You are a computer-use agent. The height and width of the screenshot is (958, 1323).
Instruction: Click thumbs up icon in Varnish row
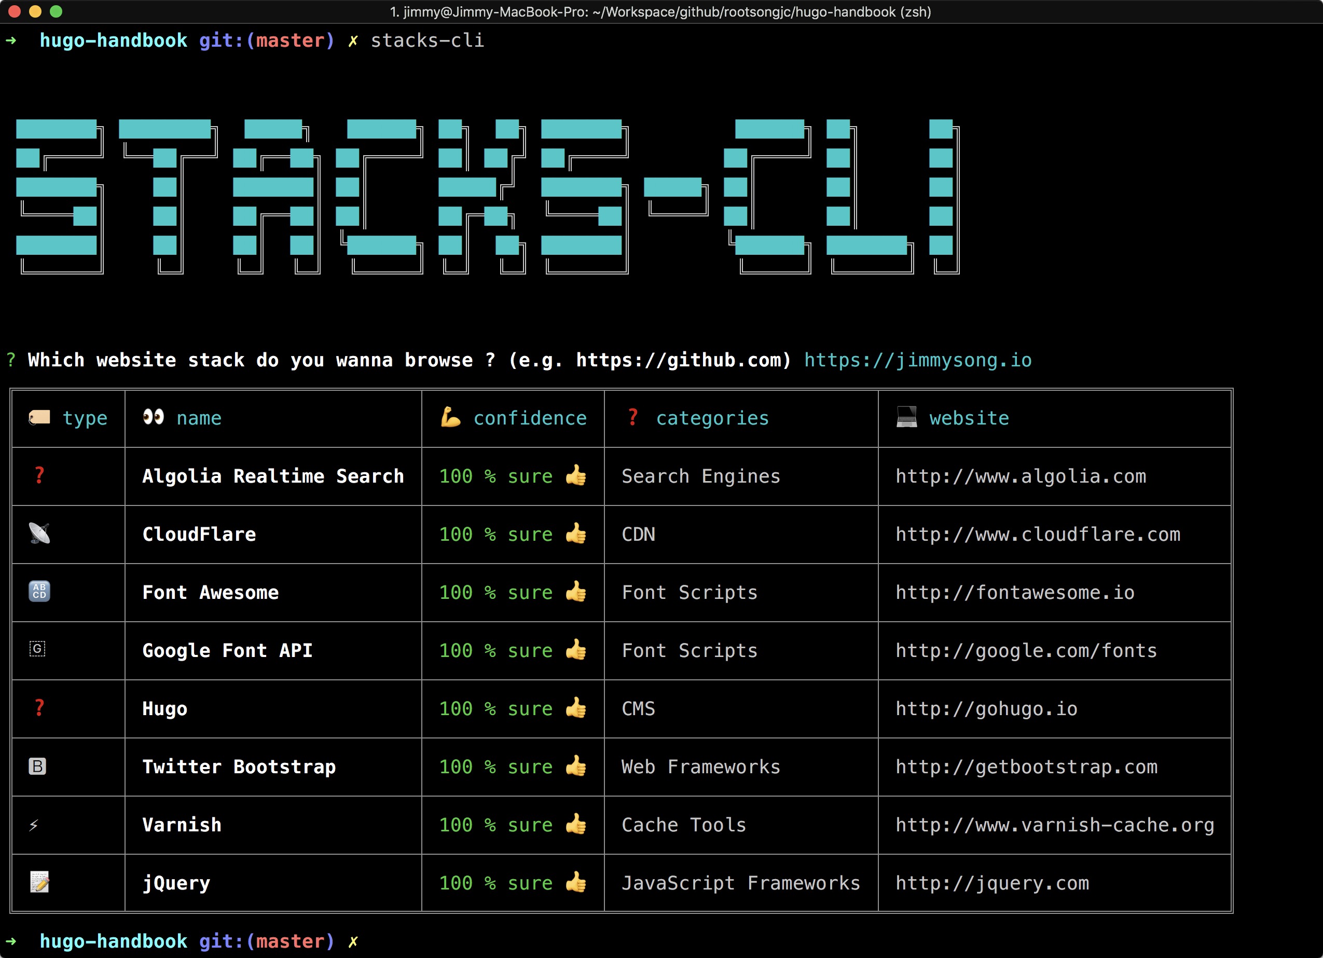coord(576,824)
